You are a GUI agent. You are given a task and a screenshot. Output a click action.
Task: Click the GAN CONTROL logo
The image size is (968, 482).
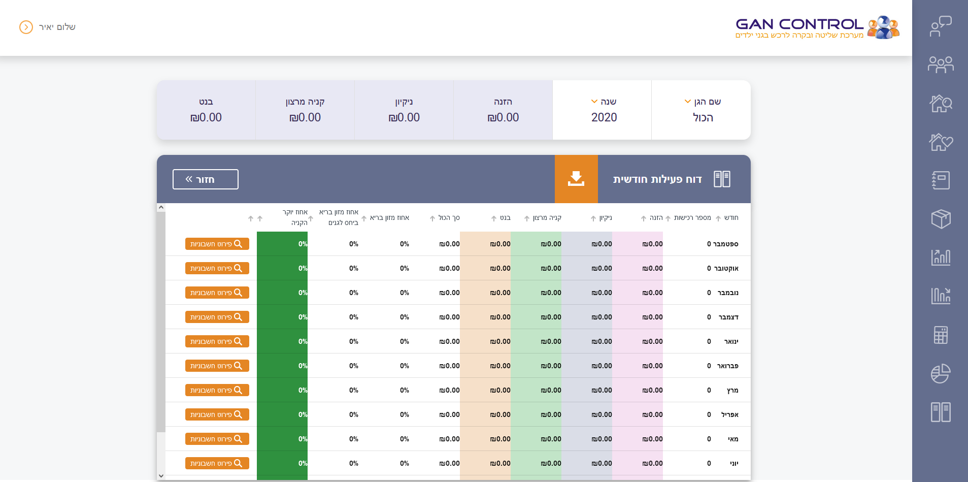(817, 27)
